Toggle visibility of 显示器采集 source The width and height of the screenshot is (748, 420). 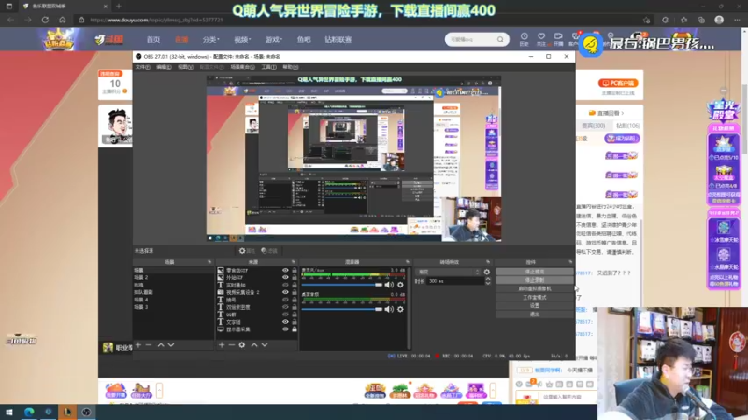285,329
